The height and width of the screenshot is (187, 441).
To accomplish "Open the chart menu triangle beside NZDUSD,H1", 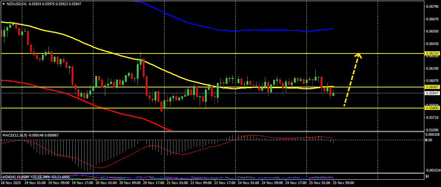I will click(3, 4).
